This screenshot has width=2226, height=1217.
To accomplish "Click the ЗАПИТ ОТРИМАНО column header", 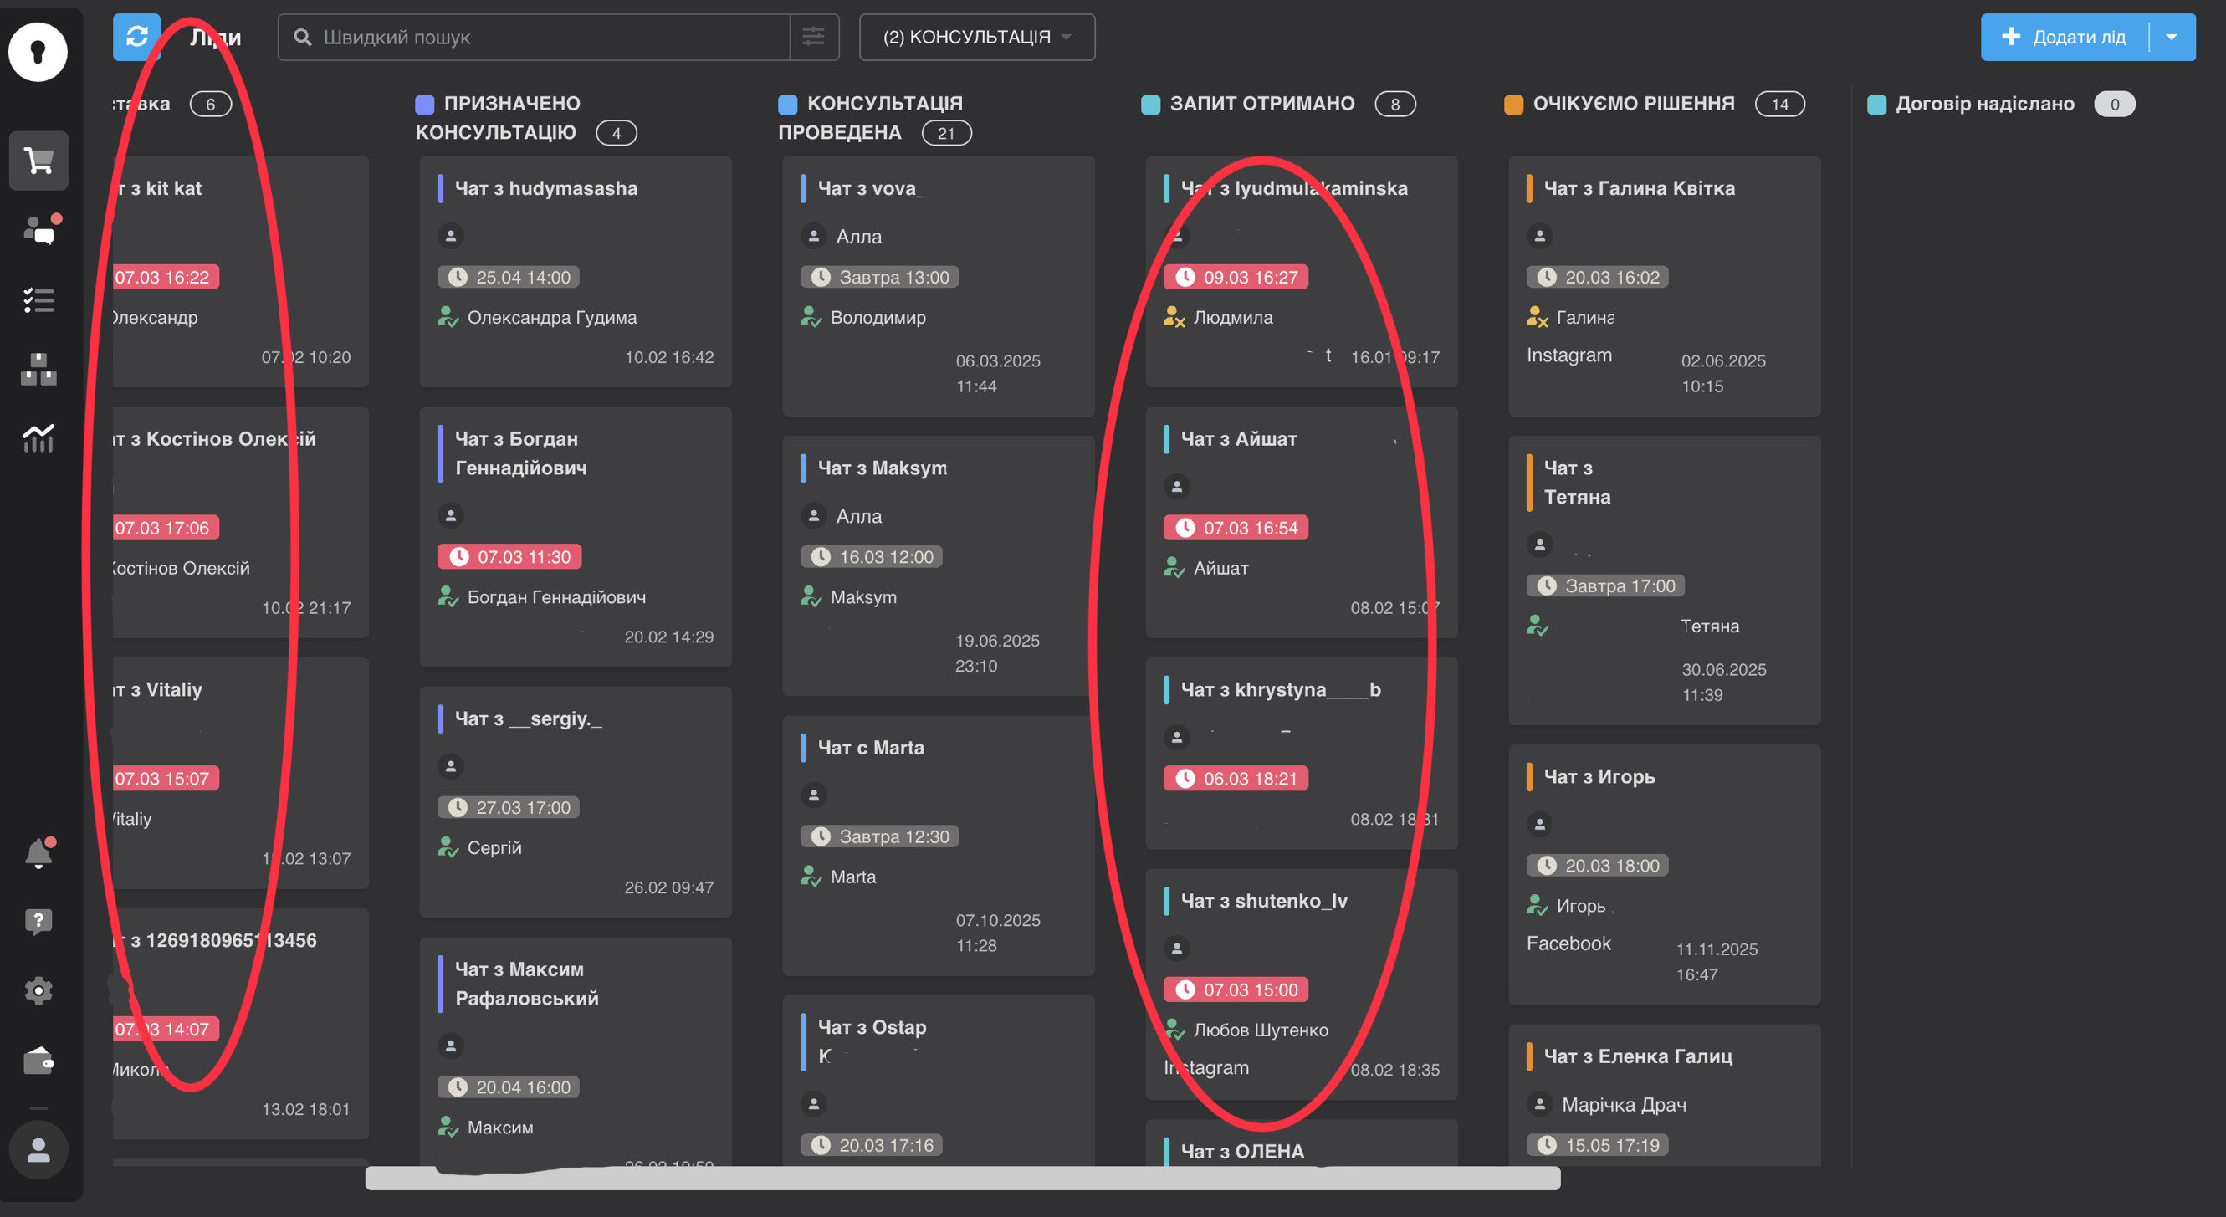I will (x=1261, y=104).
